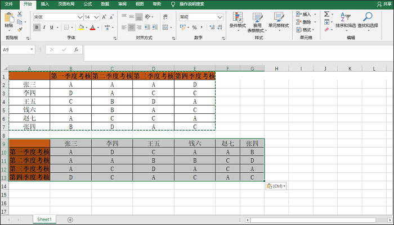This screenshot has height=225, width=394.
Task: Toggle Italic formatting
Action: [44, 27]
